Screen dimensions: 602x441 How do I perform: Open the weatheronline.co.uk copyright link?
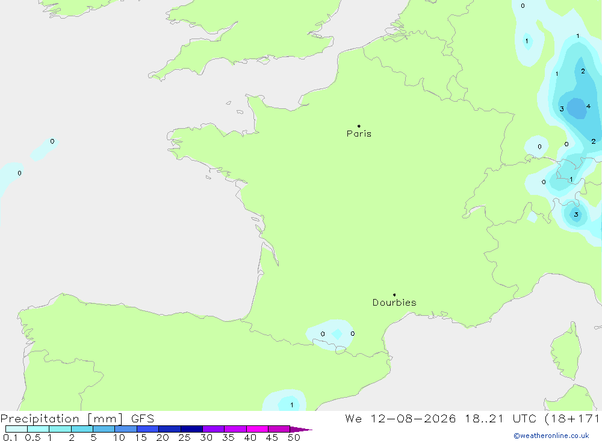click(x=551, y=436)
